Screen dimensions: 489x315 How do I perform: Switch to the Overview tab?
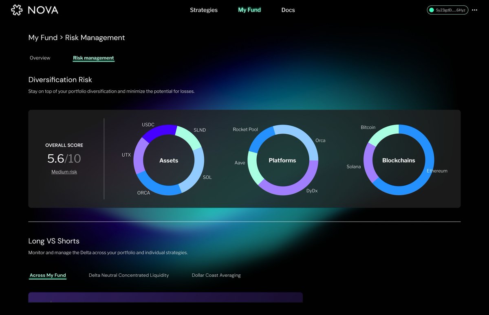(x=40, y=58)
